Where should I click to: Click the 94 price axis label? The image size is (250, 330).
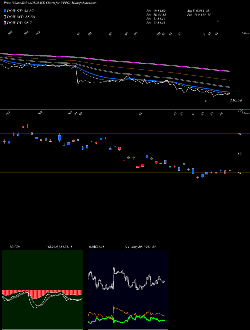point(239,134)
